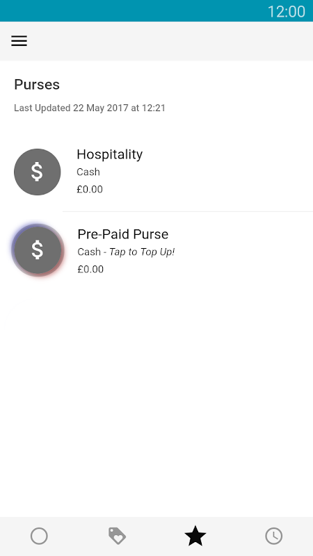Screen dimensions: 313x556
Task: Open the tag with heart offers tab
Action: pyautogui.click(x=117, y=536)
